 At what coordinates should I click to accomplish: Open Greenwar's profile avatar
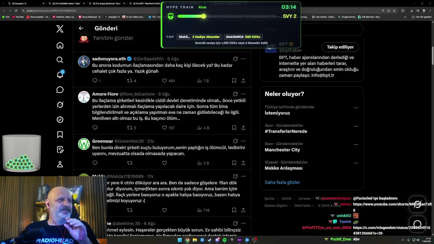coord(84,144)
